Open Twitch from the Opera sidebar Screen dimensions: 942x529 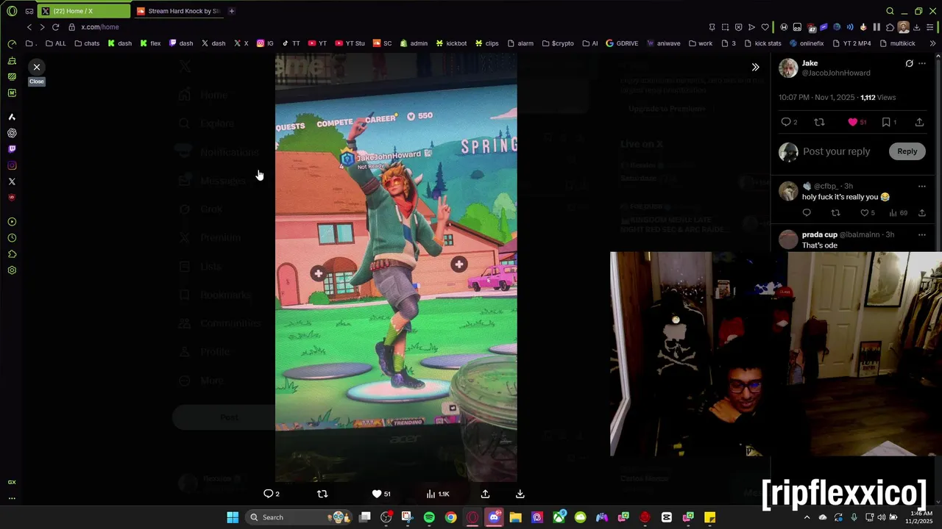pyautogui.click(x=12, y=149)
